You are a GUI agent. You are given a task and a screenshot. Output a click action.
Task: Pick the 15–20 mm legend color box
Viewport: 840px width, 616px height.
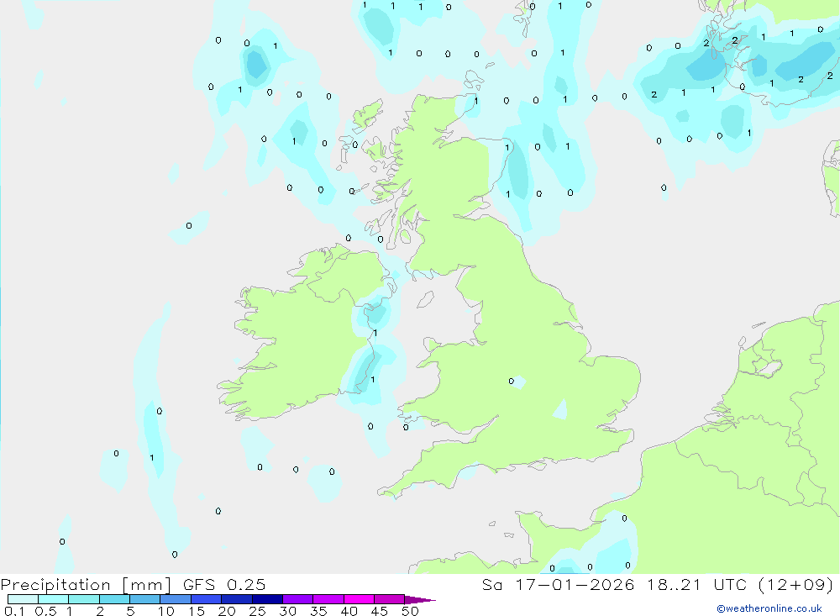click(x=207, y=599)
